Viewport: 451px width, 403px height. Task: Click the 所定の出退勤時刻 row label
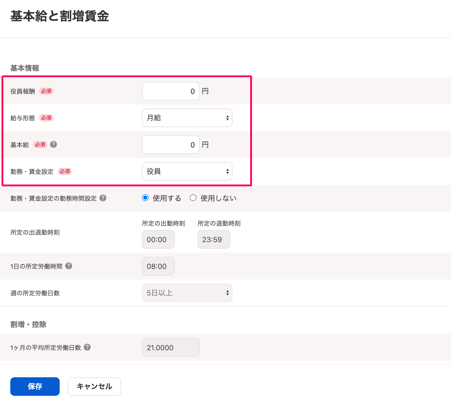click(x=35, y=232)
